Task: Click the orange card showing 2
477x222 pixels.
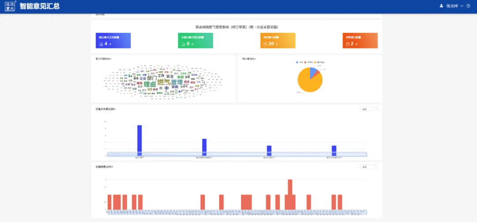Action: tap(360, 40)
